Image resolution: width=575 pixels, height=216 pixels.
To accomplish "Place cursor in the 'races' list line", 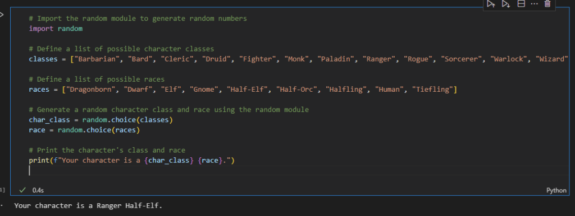I will pos(243,89).
